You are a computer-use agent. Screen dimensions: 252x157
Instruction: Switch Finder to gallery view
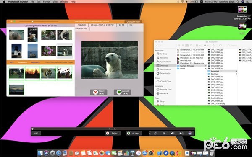click(x=191, y=46)
